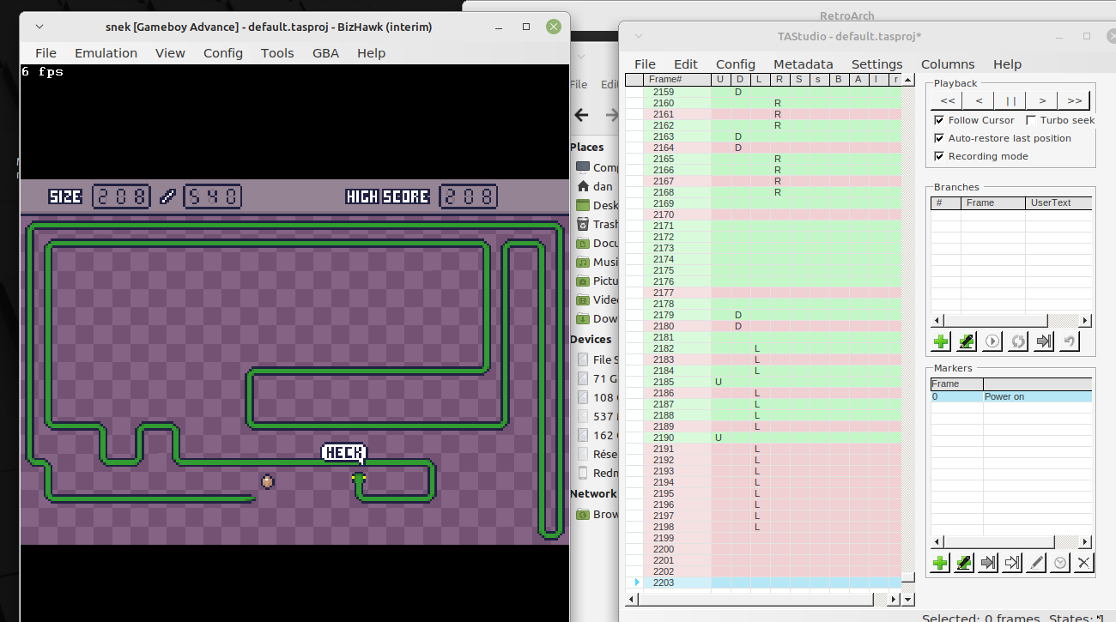Click the input list horizontal scrollbar thumb
The image size is (1116, 622).
click(755, 599)
